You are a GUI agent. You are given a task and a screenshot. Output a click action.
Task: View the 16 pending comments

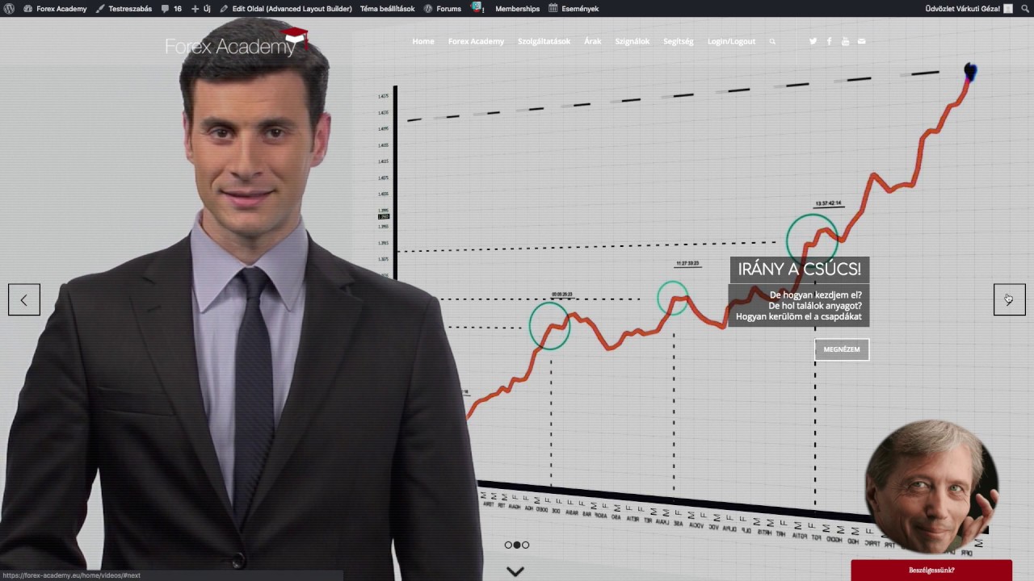click(171, 9)
